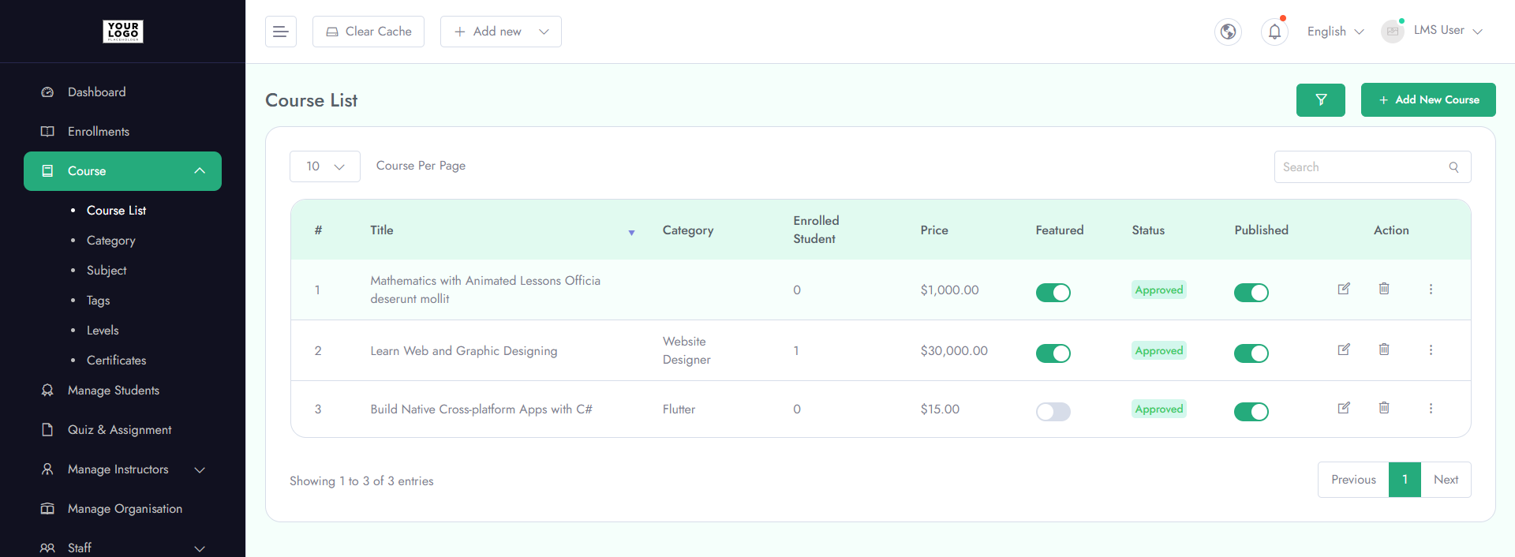This screenshot has width=1515, height=557.
Task: Click the YOUR LOGO image in sidebar
Action: coord(123,32)
